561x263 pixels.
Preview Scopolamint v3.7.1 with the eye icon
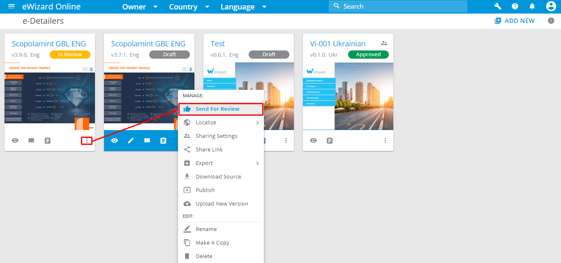point(115,141)
